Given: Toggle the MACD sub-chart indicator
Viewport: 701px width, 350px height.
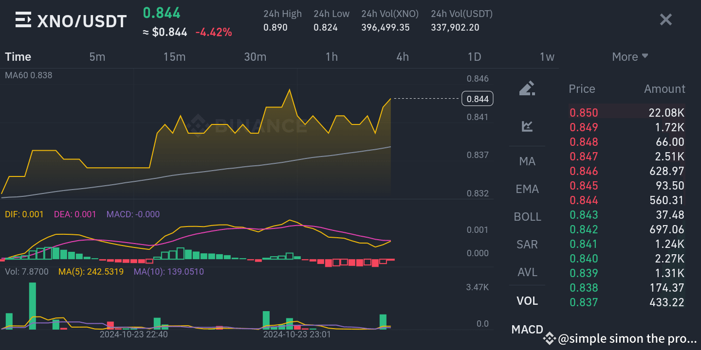Looking at the screenshot, I should 527,329.
